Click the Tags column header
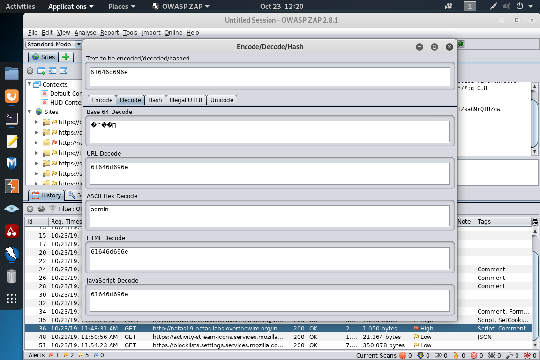 point(503,222)
